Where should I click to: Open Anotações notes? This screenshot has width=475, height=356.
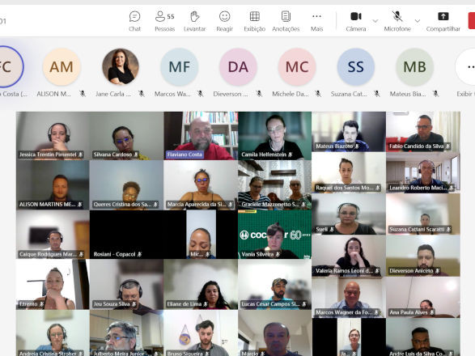[286, 21]
